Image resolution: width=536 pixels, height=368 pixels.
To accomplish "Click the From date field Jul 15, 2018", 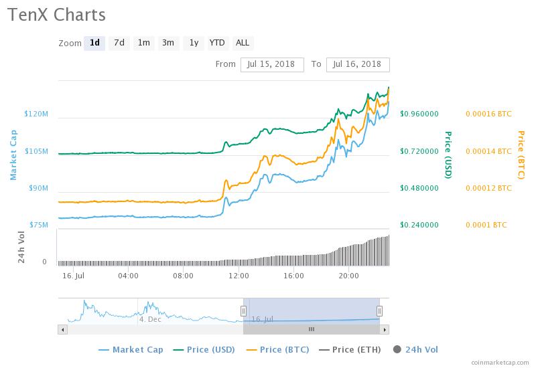I will (272, 64).
